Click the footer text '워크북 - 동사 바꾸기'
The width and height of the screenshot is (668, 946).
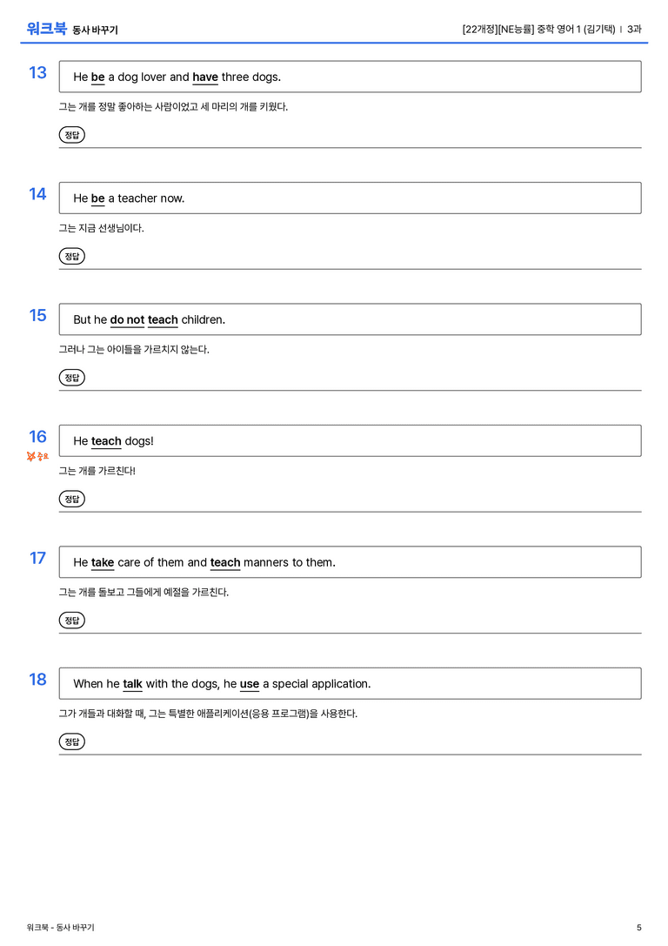60,928
